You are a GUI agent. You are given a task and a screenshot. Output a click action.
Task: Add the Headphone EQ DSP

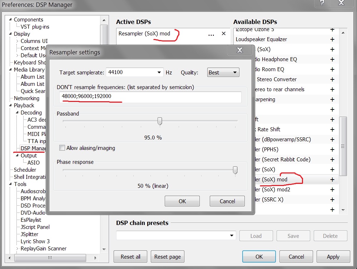pyautogui.click(x=332, y=59)
